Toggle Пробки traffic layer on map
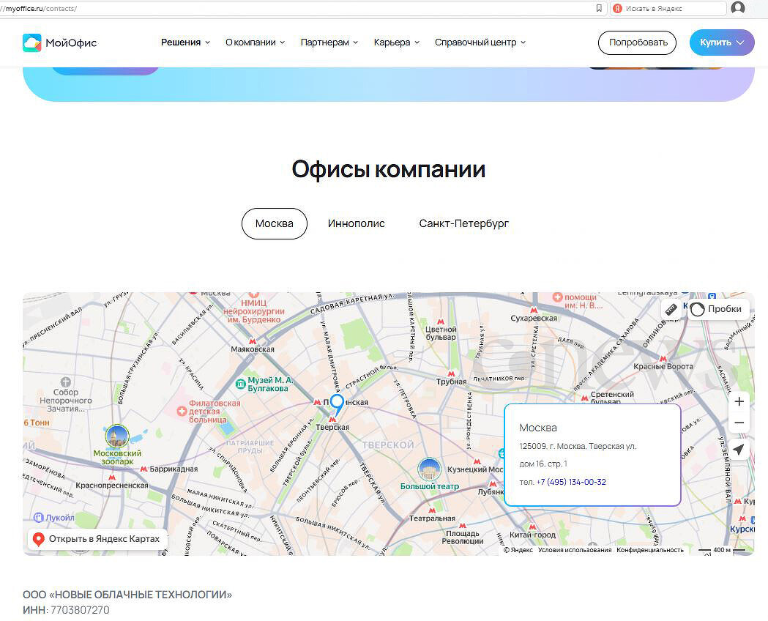The width and height of the screenshot is (768, 621). click(x=718, y=309)
